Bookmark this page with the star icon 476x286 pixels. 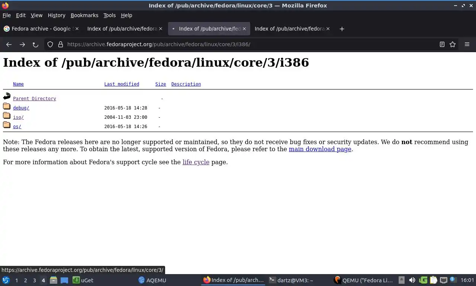click(453, 44)
